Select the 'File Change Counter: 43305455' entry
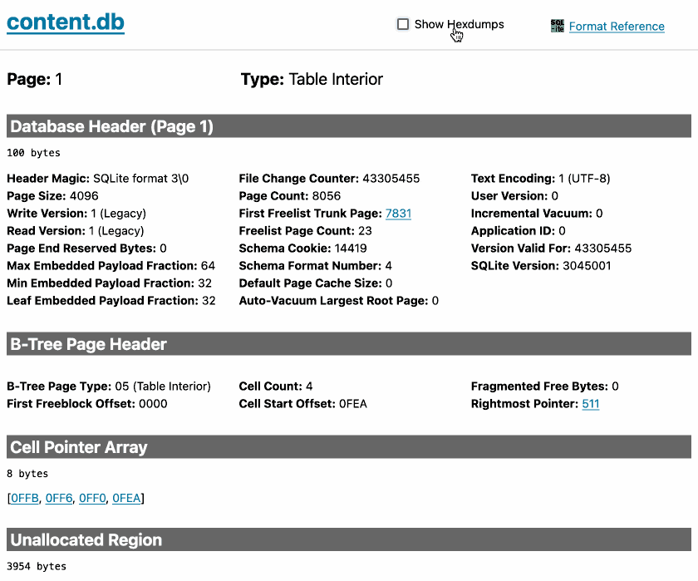This screenshot has height=581, width=698. (x=329, y=179)
